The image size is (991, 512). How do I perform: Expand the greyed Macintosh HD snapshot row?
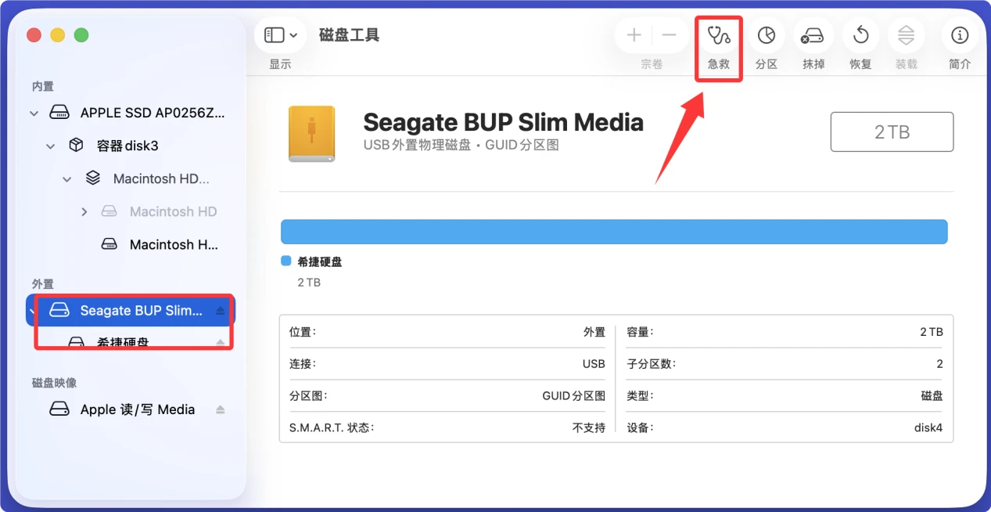click(84, 212)
